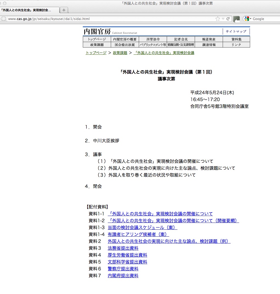This screenshot has height=294, width=280.
Task: Open 警察庁提出資料 link
Action: click(123, 269)
